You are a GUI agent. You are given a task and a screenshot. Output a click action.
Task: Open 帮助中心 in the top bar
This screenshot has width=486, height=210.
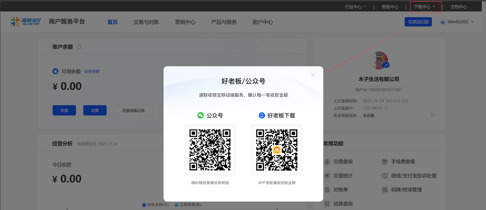(x=390, y=7)
